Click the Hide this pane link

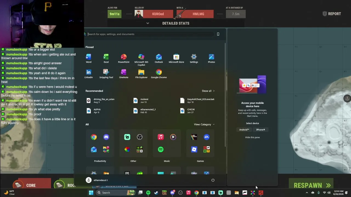coord(253,137)
